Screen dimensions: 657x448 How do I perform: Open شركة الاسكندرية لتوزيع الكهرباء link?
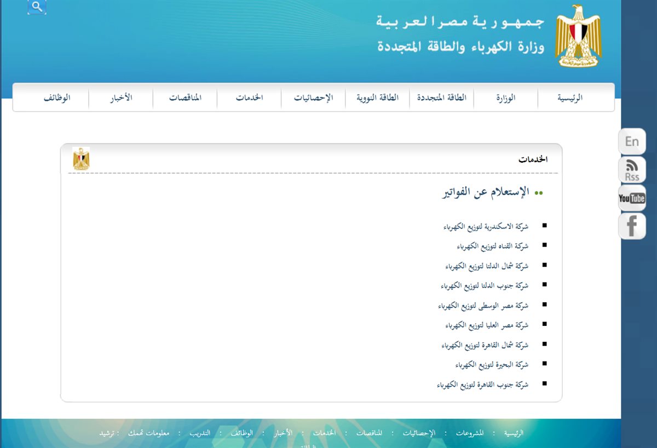[x=486, y=226]
